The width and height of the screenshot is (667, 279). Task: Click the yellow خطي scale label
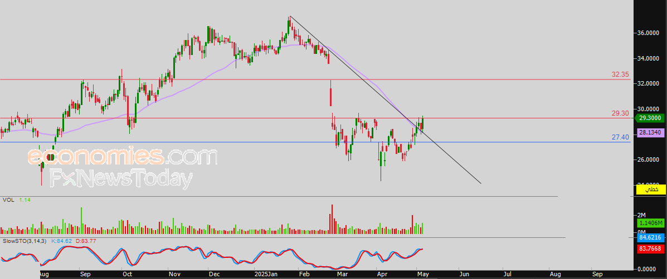[x=650, y=190]
